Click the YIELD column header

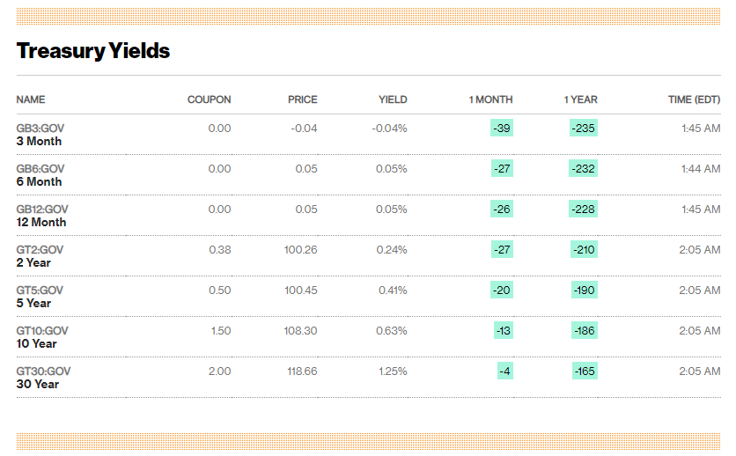[x=393, y=99]
